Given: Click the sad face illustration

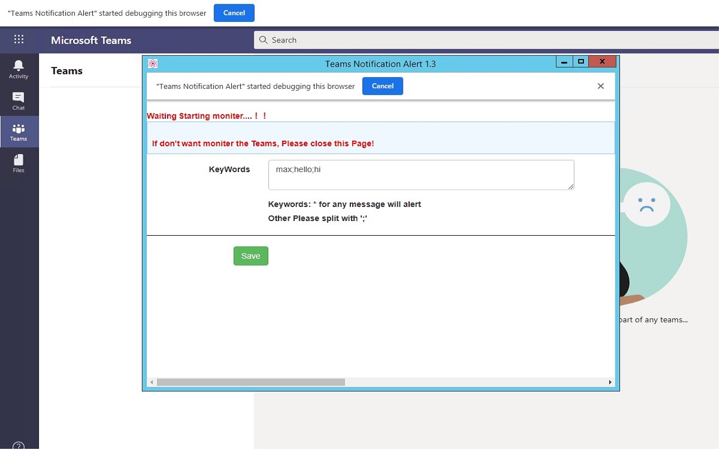Looking at the screenshot, I should (x=647, y=204).
